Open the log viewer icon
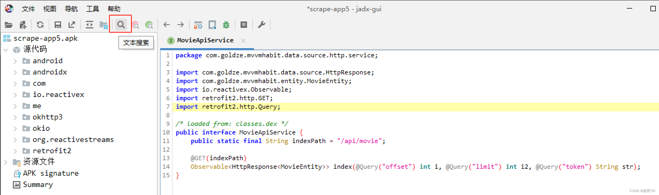The image size is (659, 195). 244,25
